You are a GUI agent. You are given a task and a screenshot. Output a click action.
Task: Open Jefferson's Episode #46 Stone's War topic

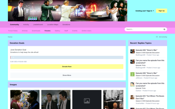click(x=146, y=73)
